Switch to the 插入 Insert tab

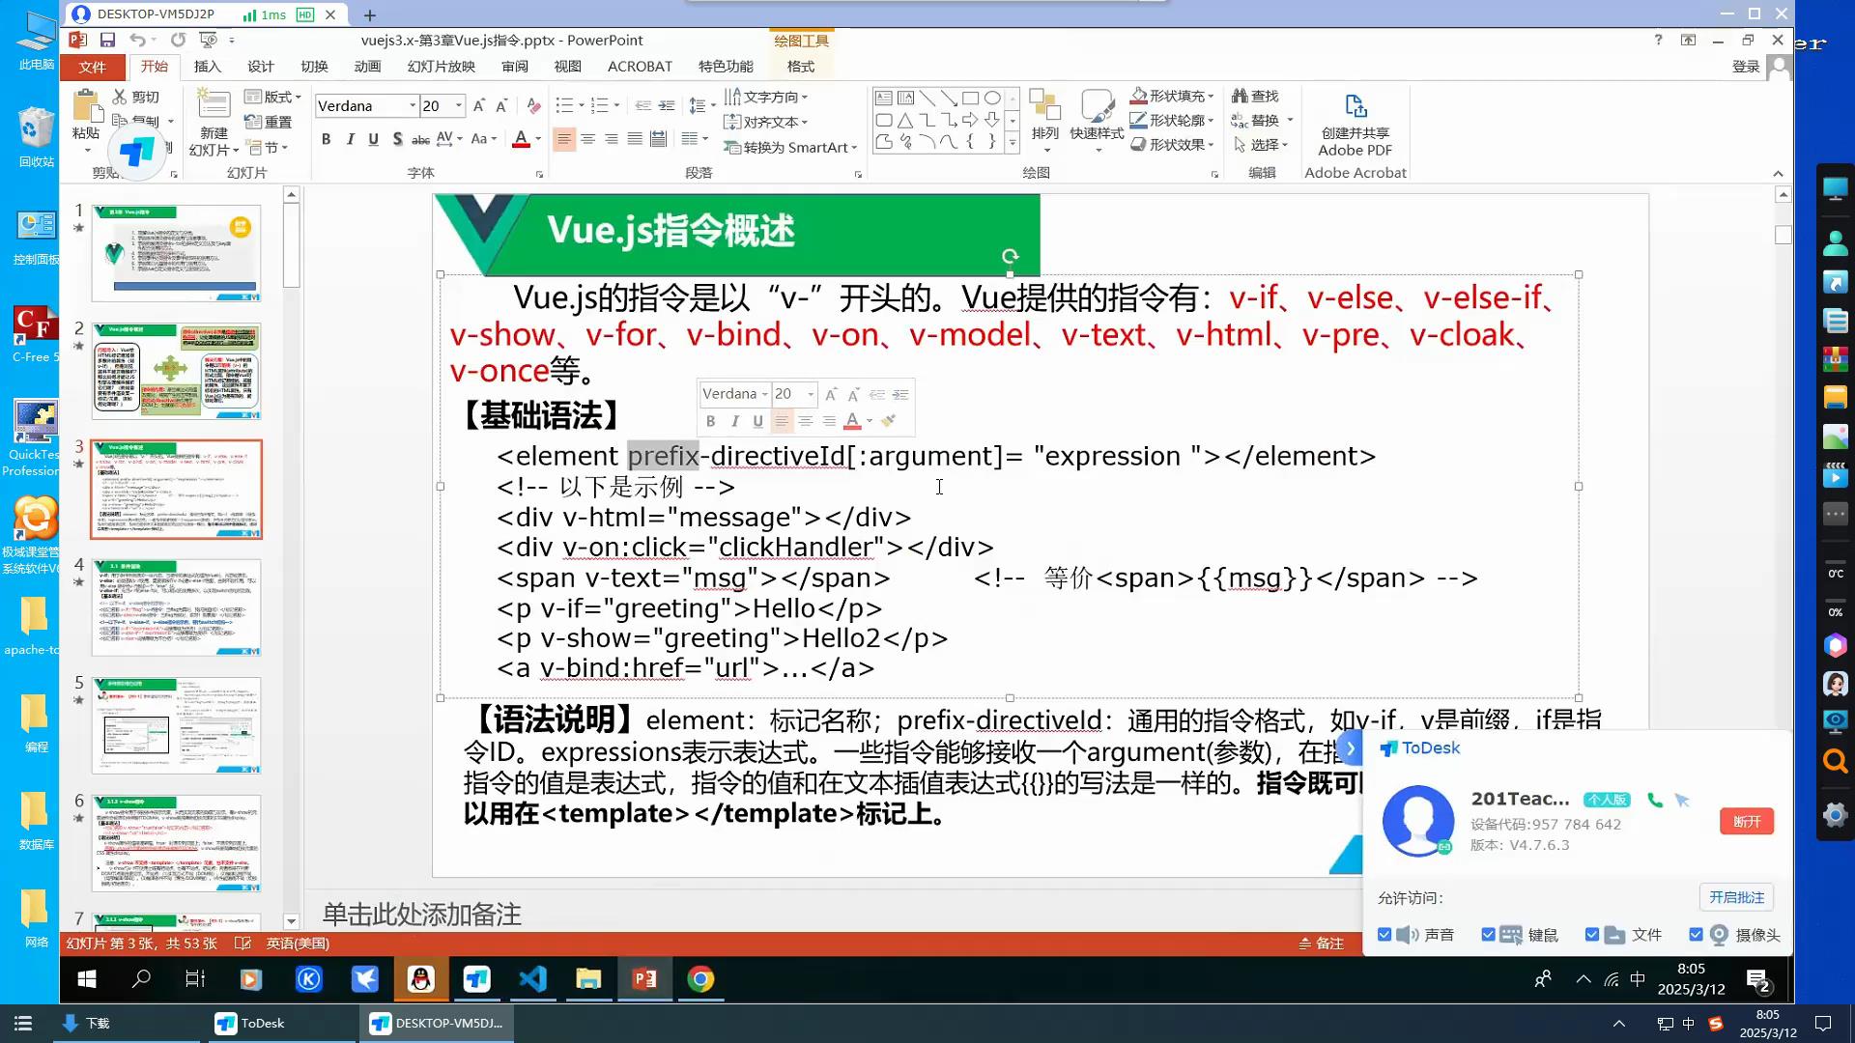207,66
